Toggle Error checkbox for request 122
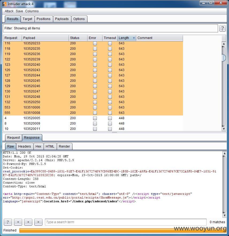229x236 pixels. [x=95, y=59]
